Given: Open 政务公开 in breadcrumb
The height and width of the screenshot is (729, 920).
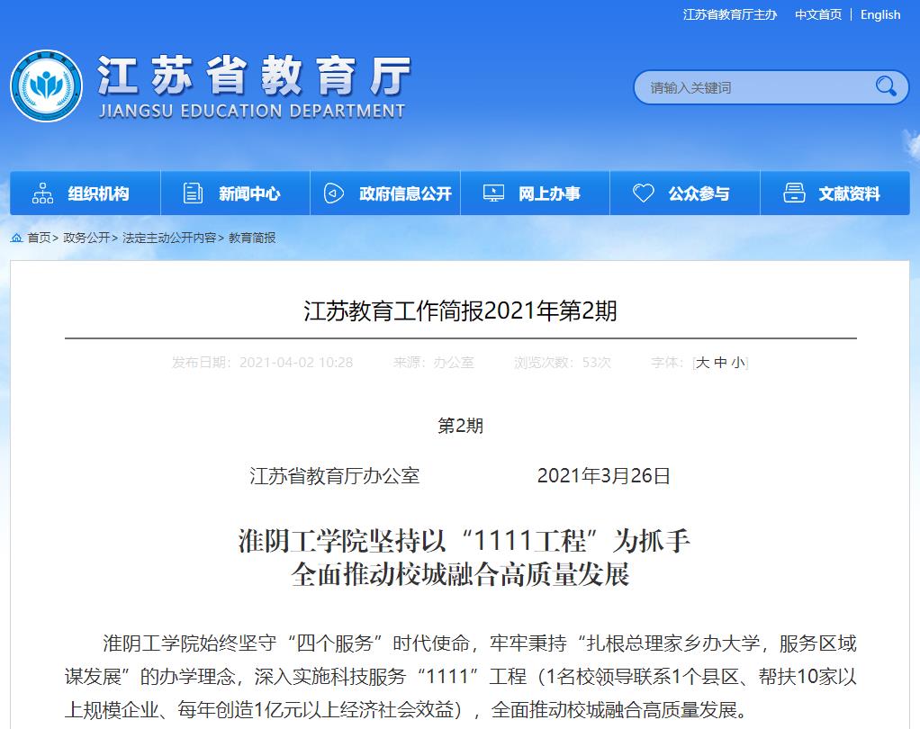Looking at the screenshot, I should pyautogui.click(x=86, y=238).
